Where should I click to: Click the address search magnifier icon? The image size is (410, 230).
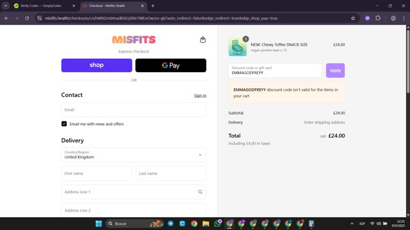[x=200, y=192]
